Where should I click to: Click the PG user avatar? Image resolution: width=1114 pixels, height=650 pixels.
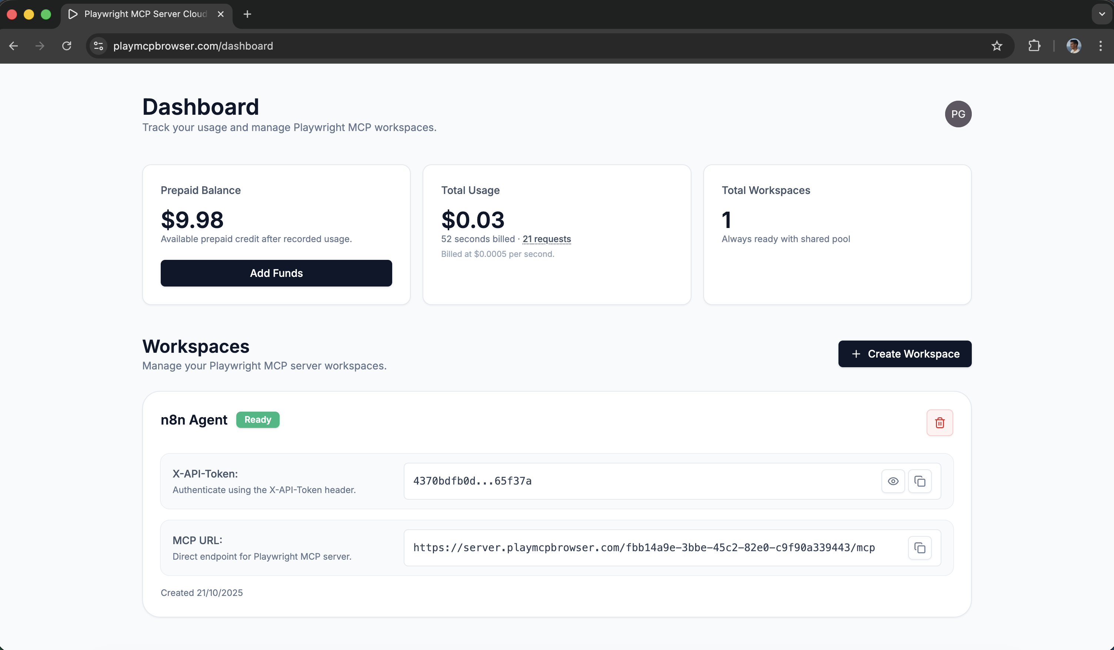tap(957, 114)
